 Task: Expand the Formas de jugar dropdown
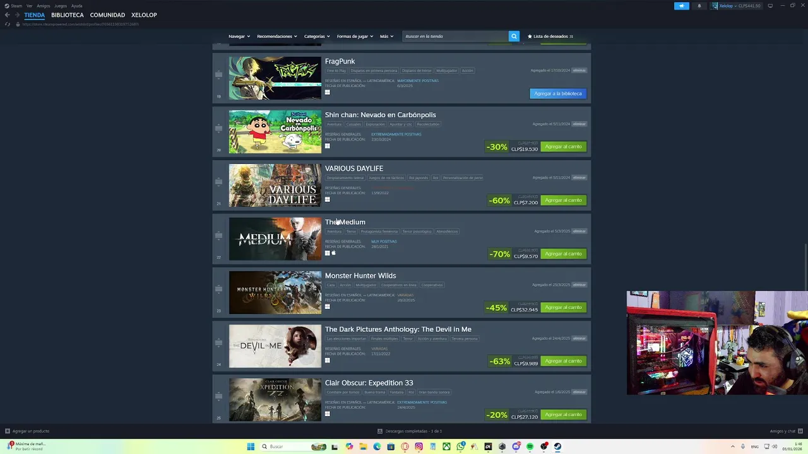[x=355, y=37]
